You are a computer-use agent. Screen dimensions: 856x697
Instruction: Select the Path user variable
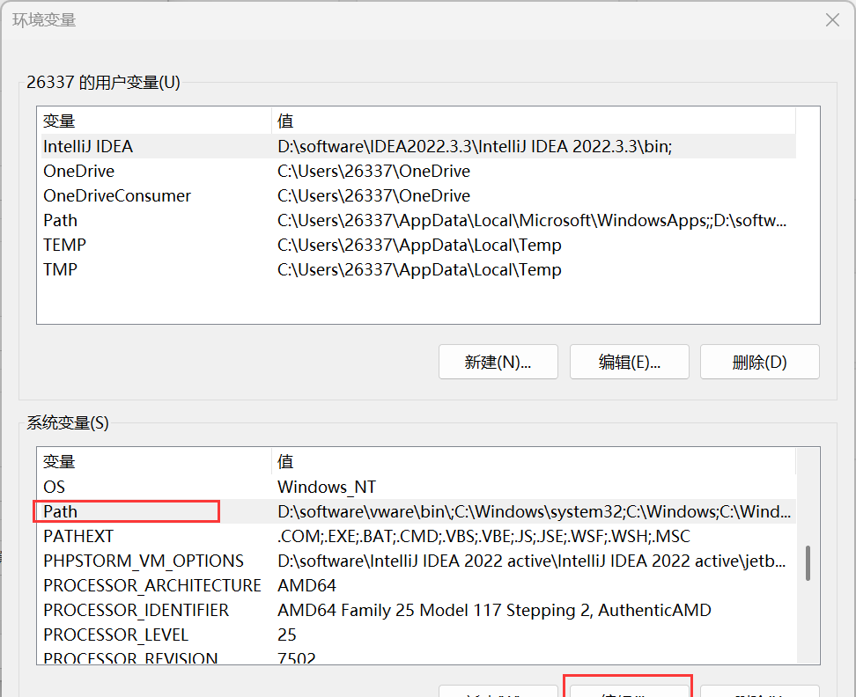click(x=60, y=220)
